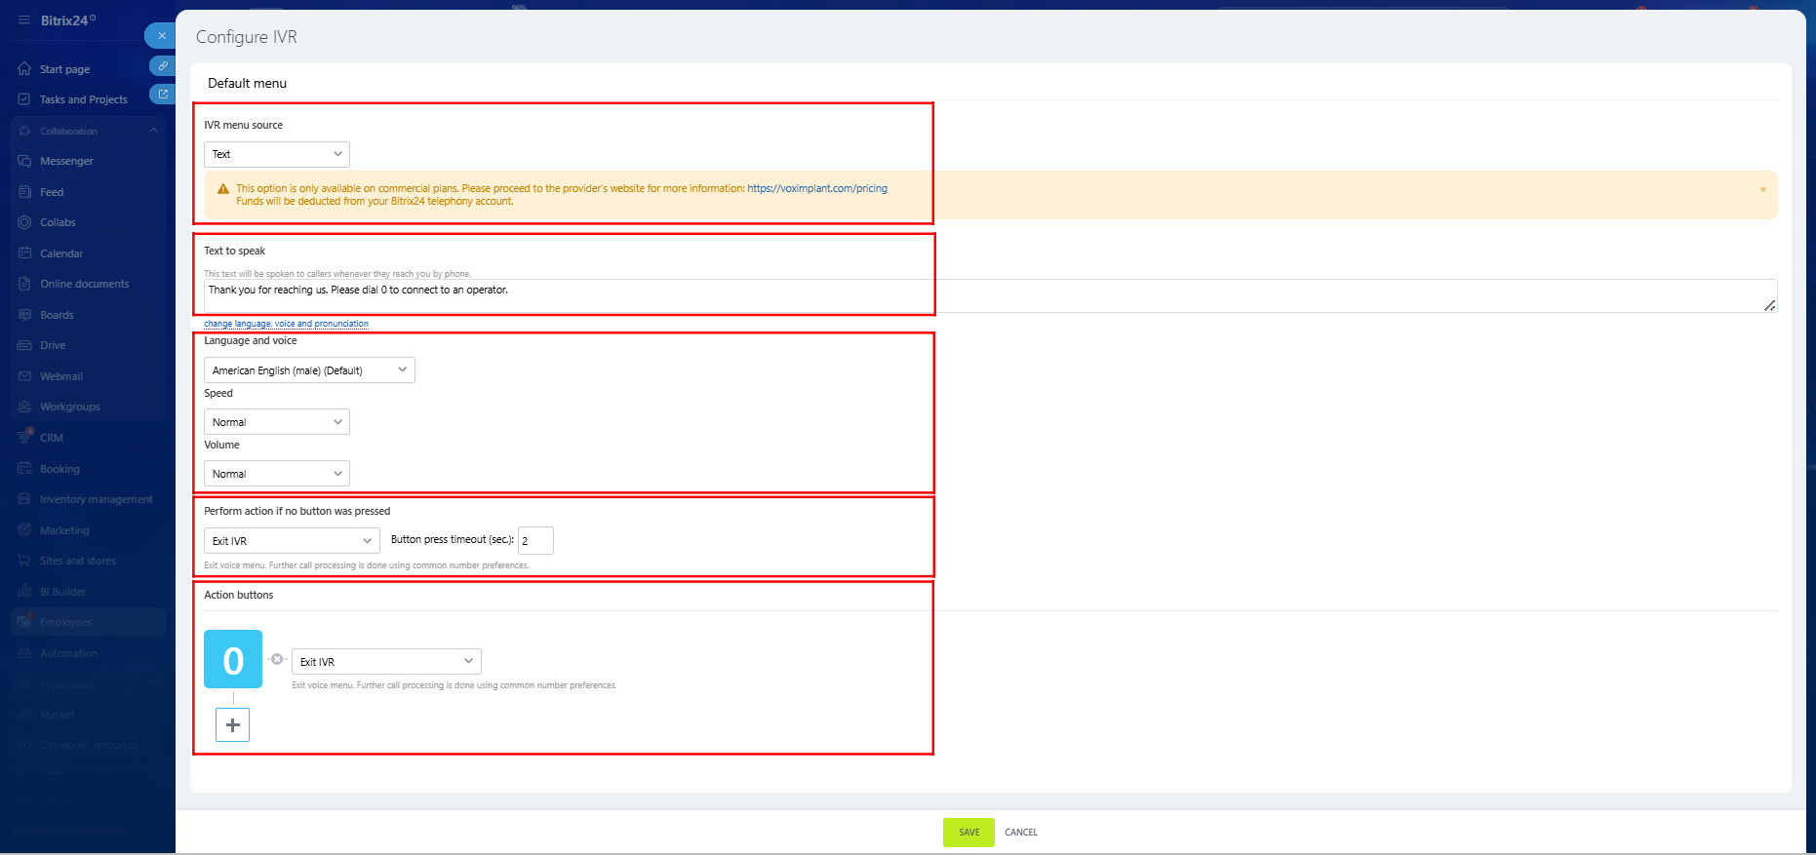This screenshot has width=1816, height=855.
Task: Click the hamburger menu icon beside Bitrix24
Action: click(x=23, y=19)
